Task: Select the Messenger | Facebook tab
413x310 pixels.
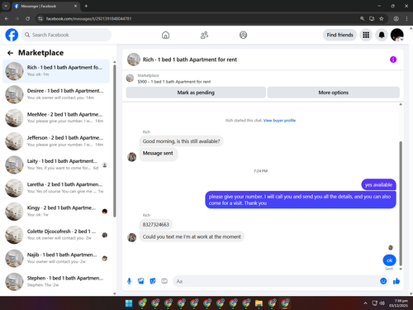Action: [x=45, y=6]
